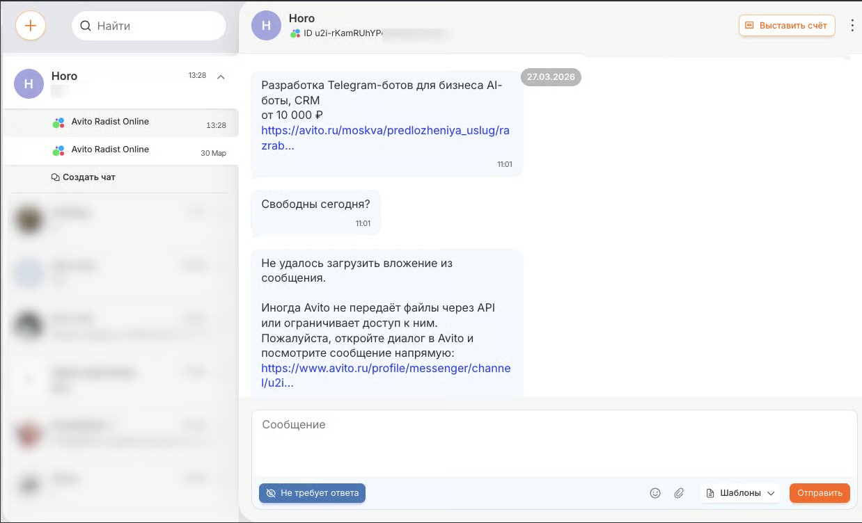The height and width of the screenshot is (523, 862).
Task: Open the Шаблоны templates dropdown
Action: point(740,493)
